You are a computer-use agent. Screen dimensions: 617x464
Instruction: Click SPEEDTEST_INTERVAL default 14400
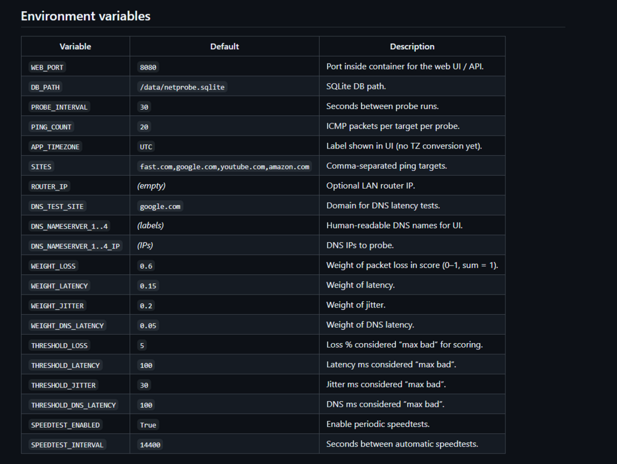[150, 445]
